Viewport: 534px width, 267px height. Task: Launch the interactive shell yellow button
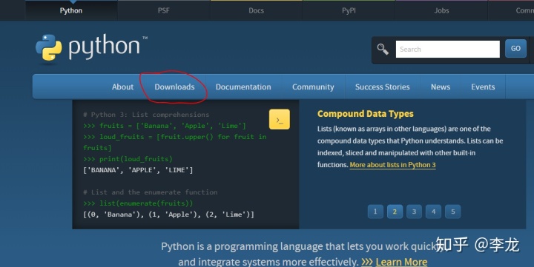(280, 119)
